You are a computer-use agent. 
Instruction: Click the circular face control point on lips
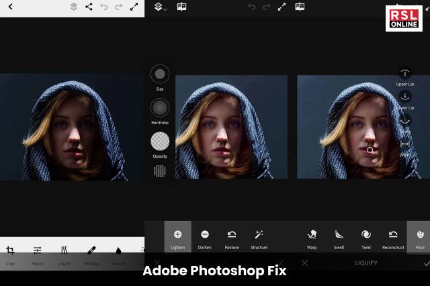[370, 150]
